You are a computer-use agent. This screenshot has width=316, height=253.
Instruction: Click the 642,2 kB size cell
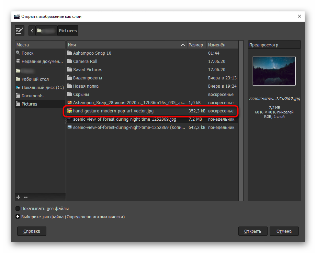(x=197, y=128)
